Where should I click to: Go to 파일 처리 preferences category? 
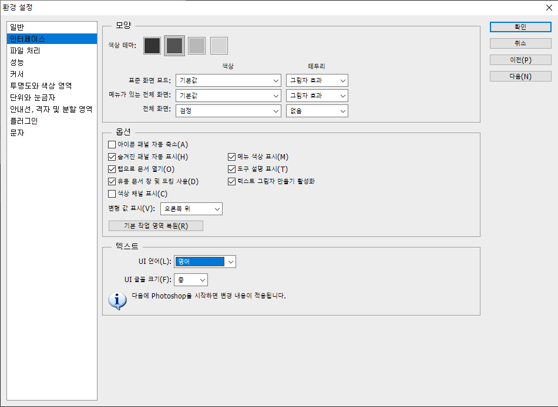(52, 50)
